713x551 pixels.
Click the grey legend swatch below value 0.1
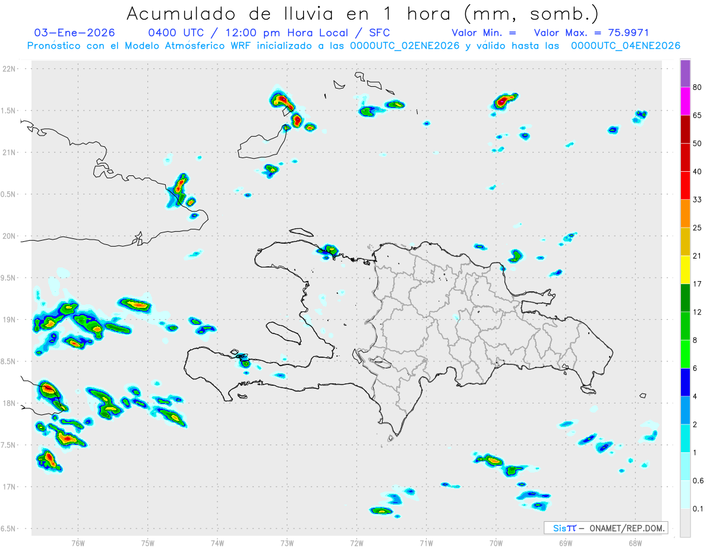685,522
